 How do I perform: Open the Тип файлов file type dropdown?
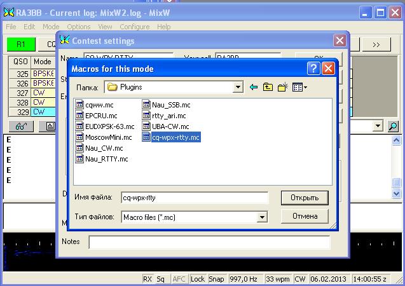click(261, 217)
